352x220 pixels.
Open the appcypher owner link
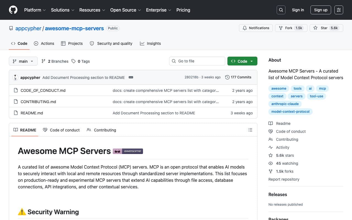28,28
